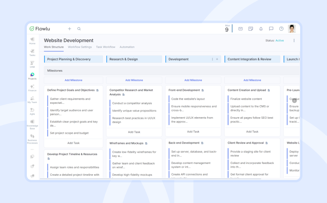The width and height of the screenshot is (327, 203).
Task: Click the user profile avatar
Action: 292,29
